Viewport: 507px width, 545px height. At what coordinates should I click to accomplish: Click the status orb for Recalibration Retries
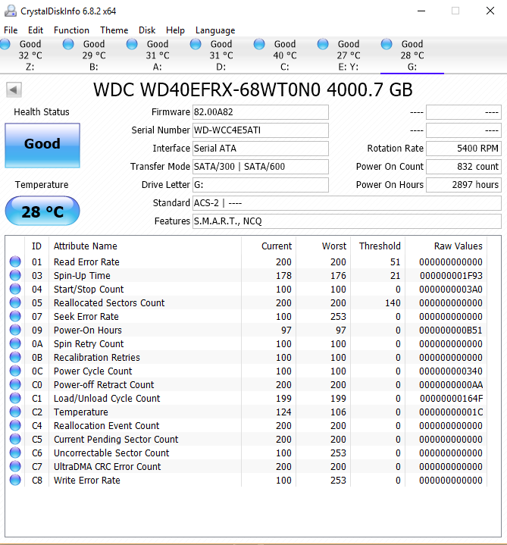point(15,357)
